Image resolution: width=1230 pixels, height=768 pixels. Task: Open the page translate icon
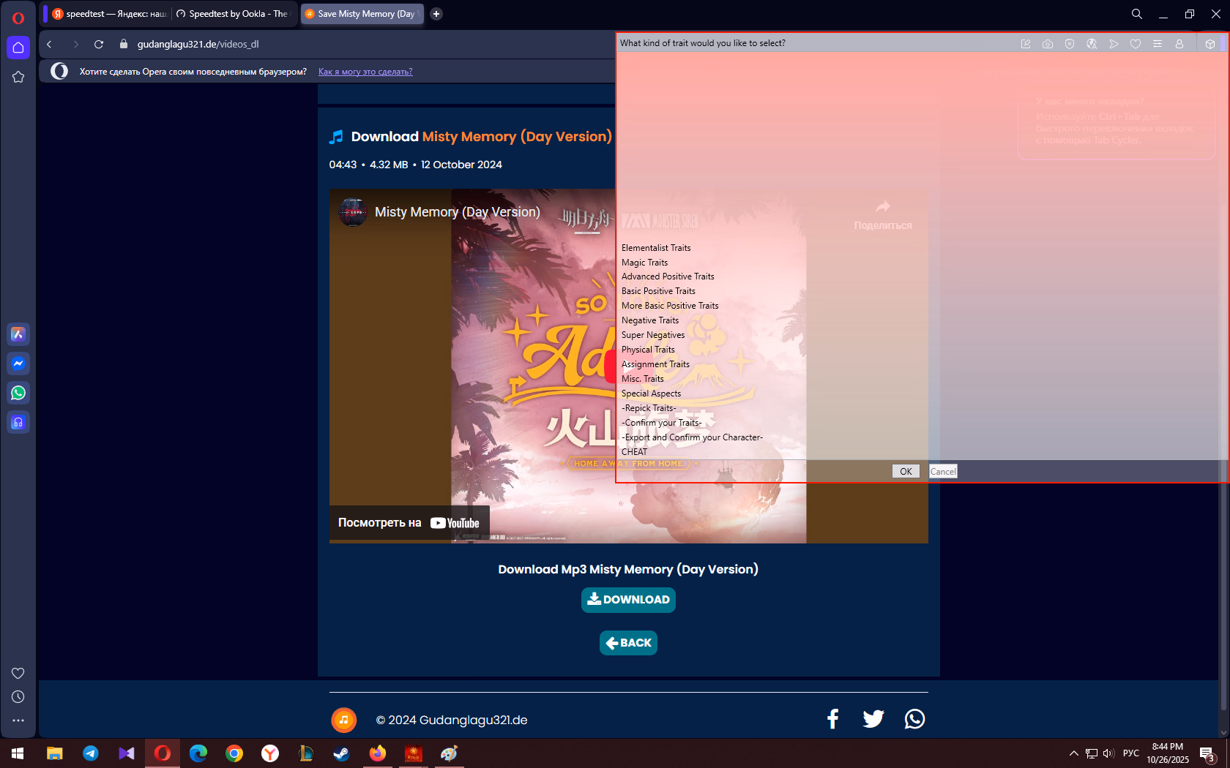click(x=1092, y=44)
